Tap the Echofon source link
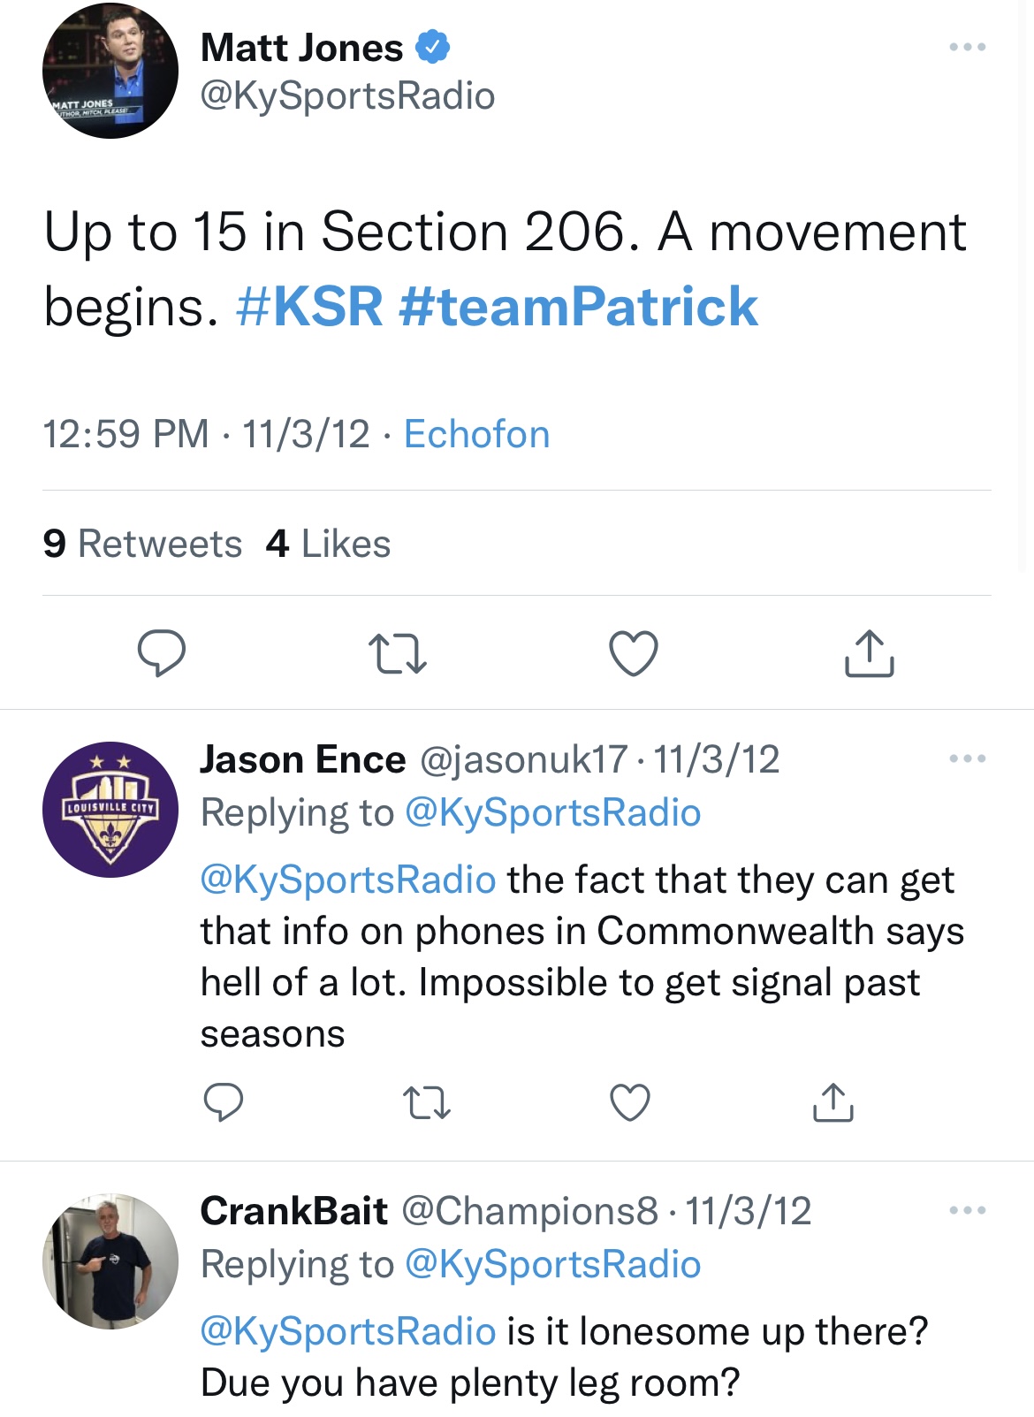The image size is (1034, 1417). coord(476,434)
